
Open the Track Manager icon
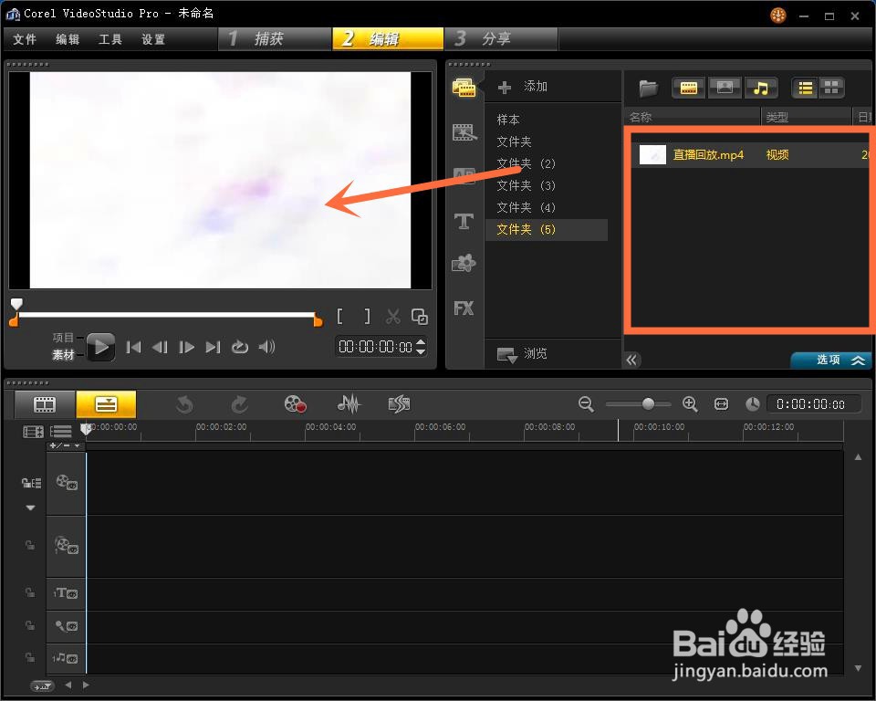click(x=61, y=432)
